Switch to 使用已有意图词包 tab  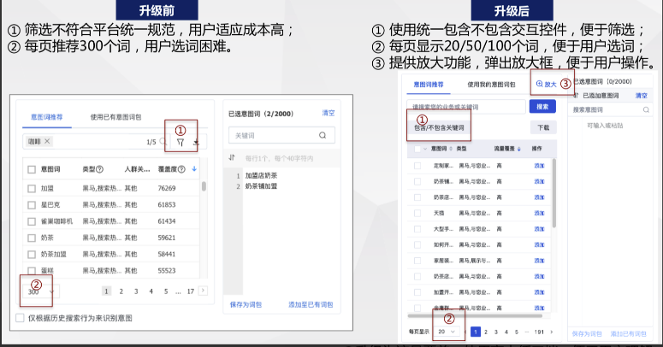point(115,117)
